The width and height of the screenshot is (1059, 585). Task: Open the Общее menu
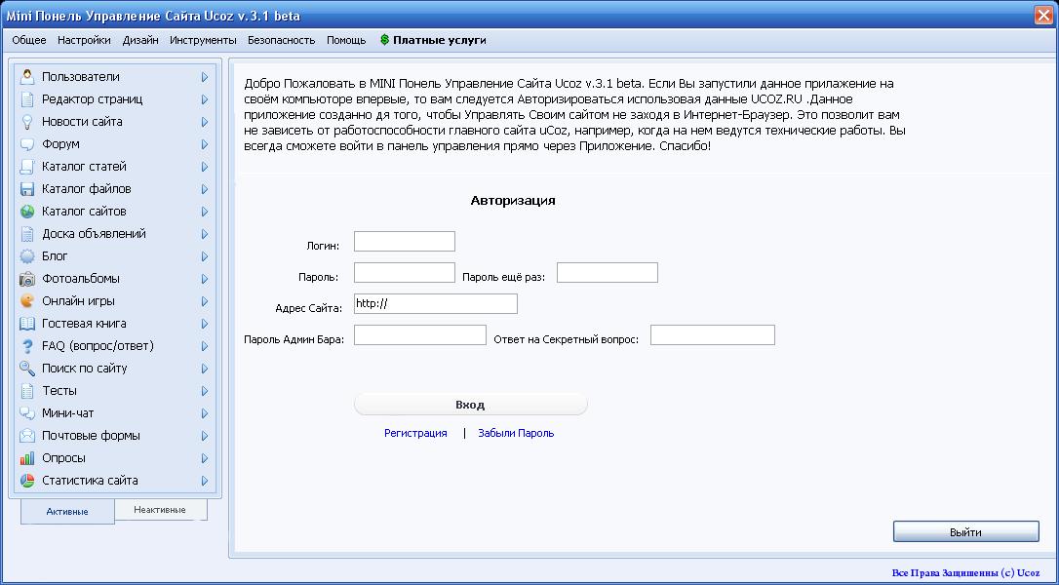click(29, 40)
